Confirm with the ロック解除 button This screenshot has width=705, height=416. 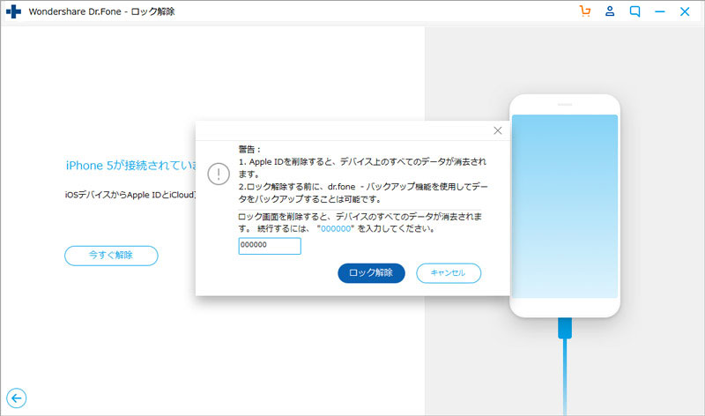coord(371,273)
